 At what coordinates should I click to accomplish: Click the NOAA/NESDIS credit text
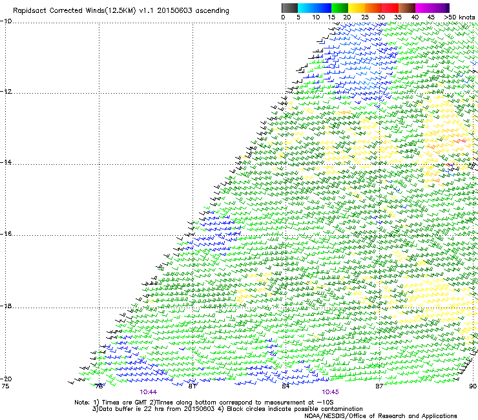click(x=380, y=416)
